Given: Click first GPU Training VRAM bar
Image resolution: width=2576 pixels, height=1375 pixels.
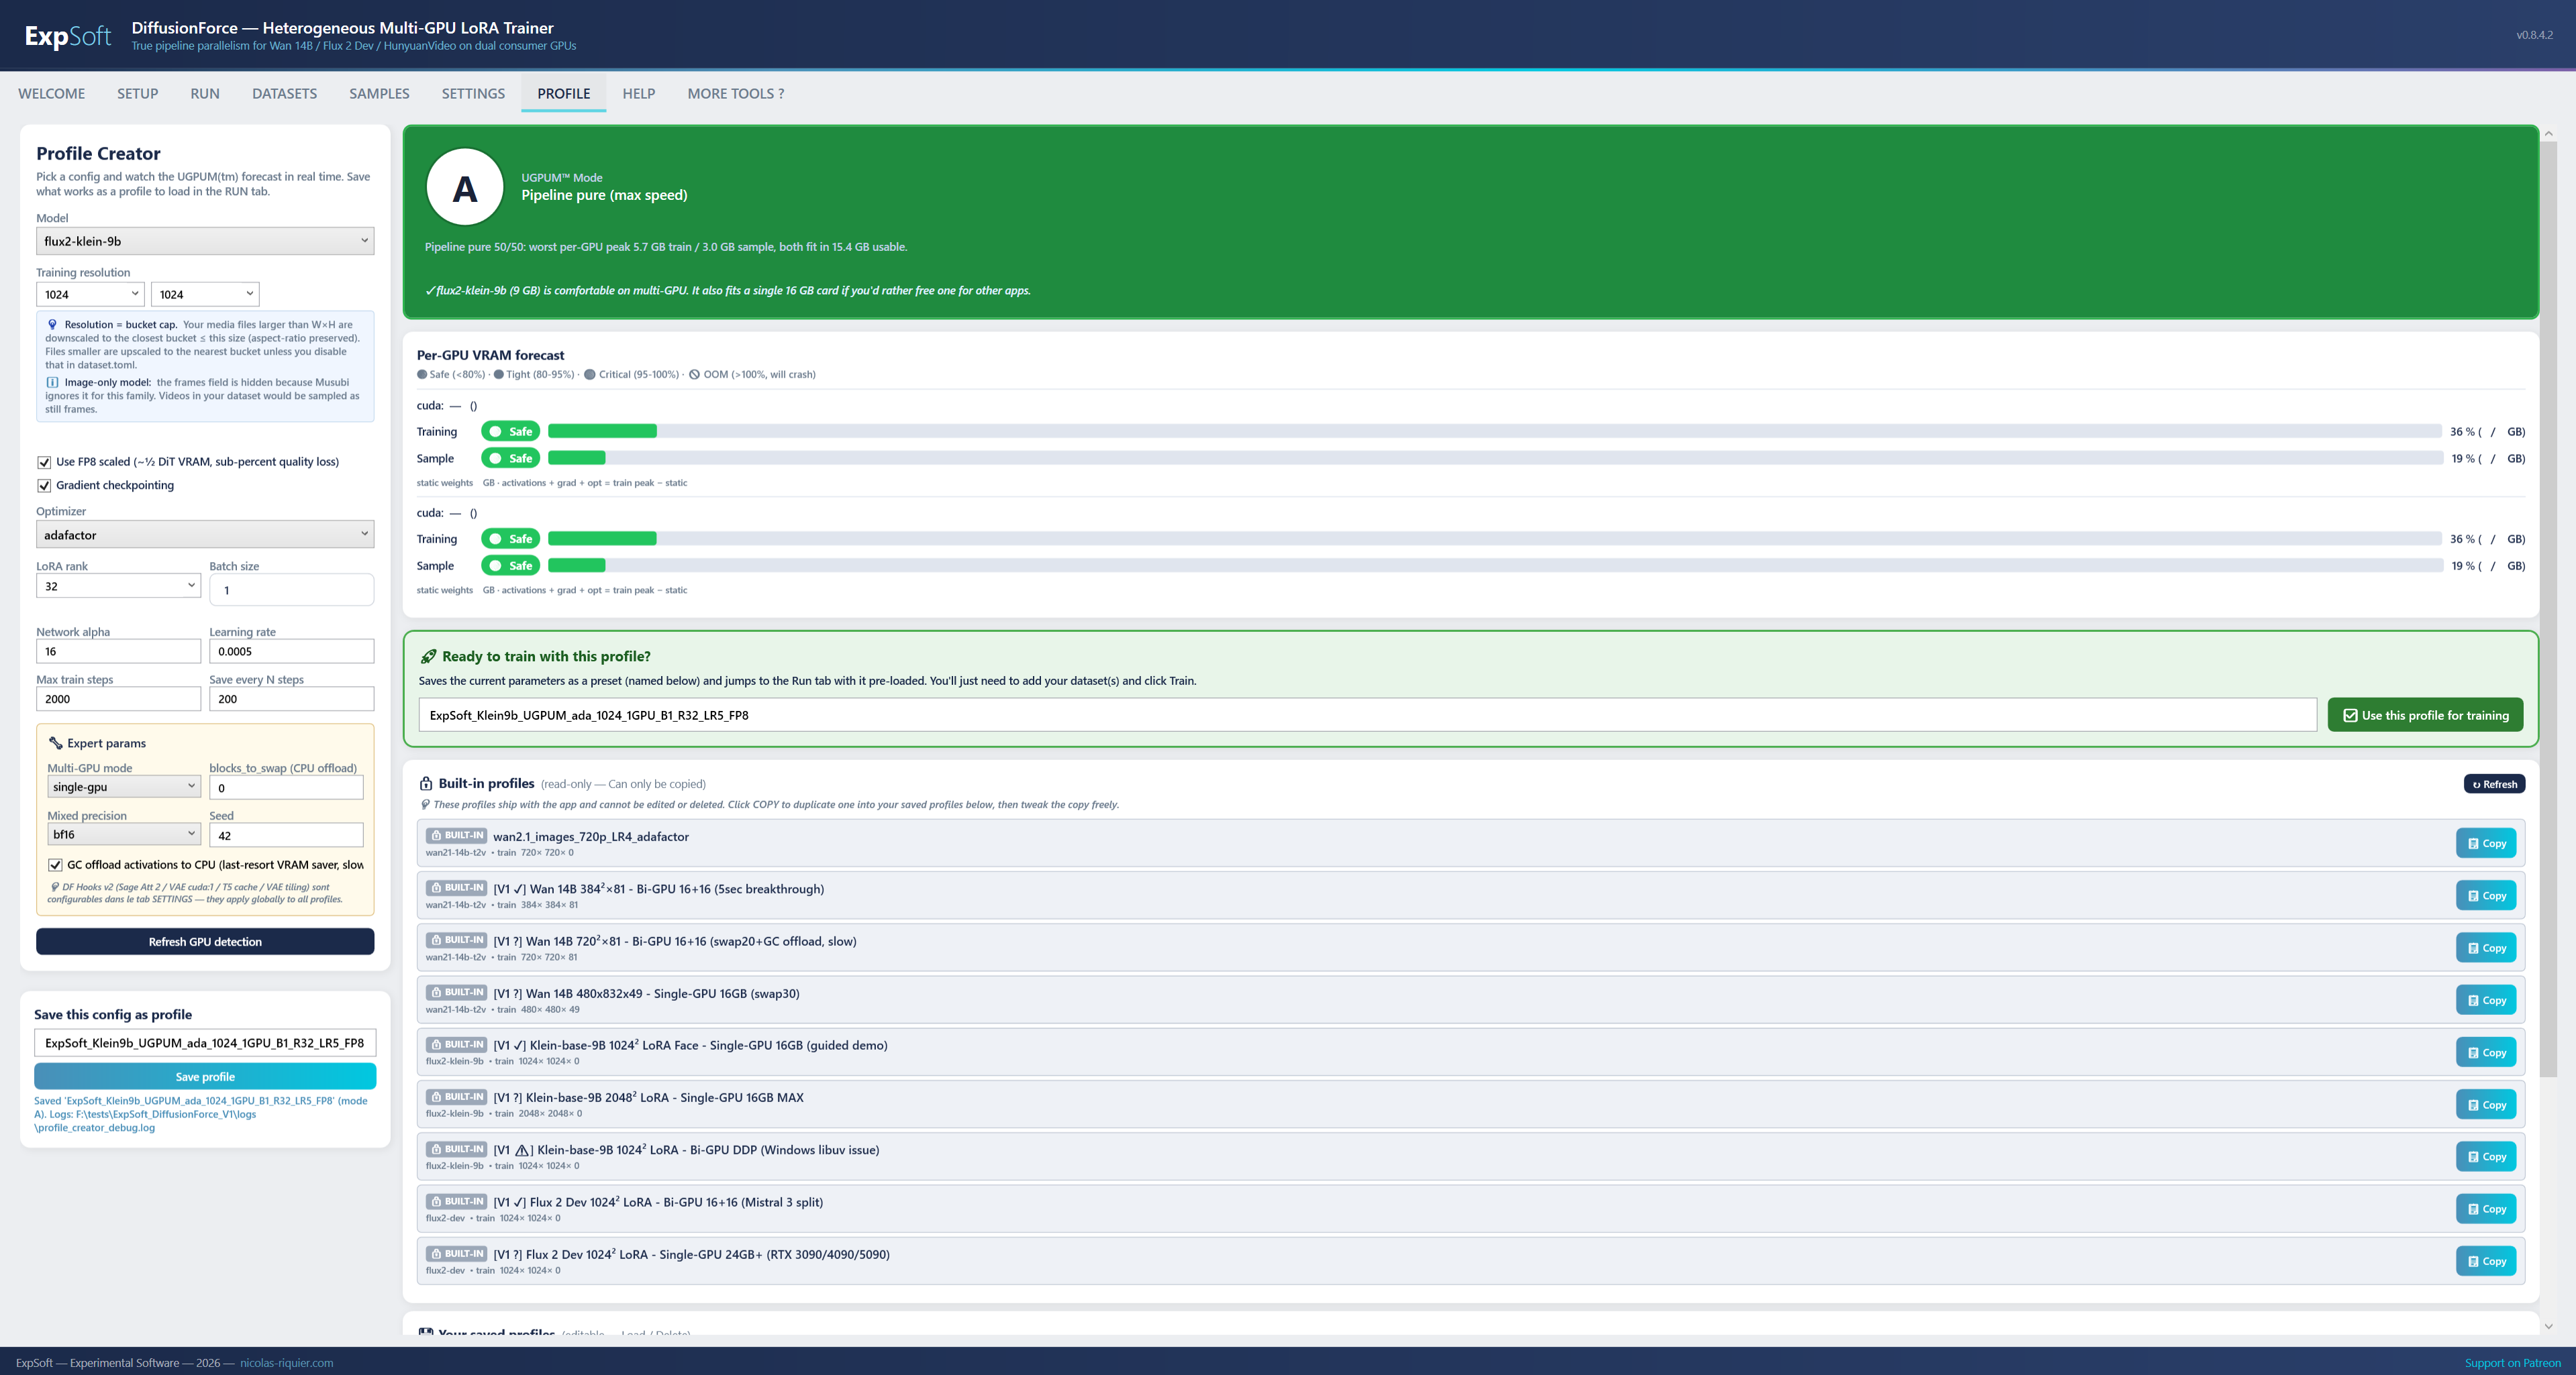Looking at the screenshot, I should click(1494, 432).
